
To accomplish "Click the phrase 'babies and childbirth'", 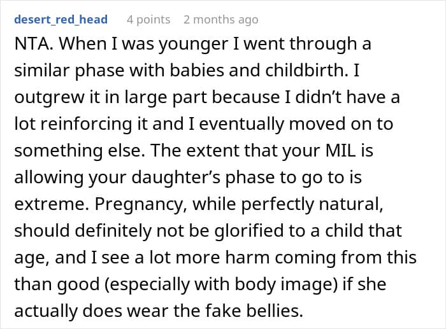I will (257, 70).
